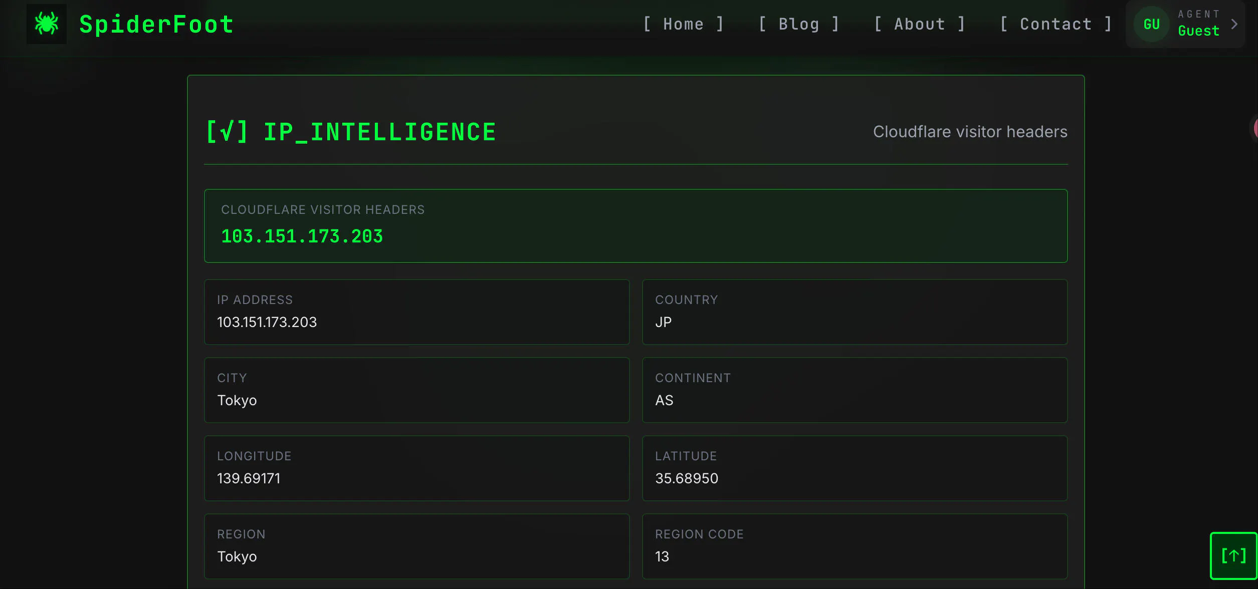The image size is (1258, 589).
Task: Select the Longitude value 139.69171
Action: 249,478
